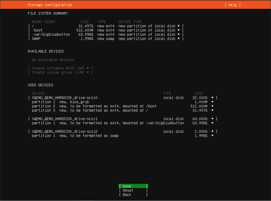
Task: Click the Done button
Action: (x=133, y=186)
